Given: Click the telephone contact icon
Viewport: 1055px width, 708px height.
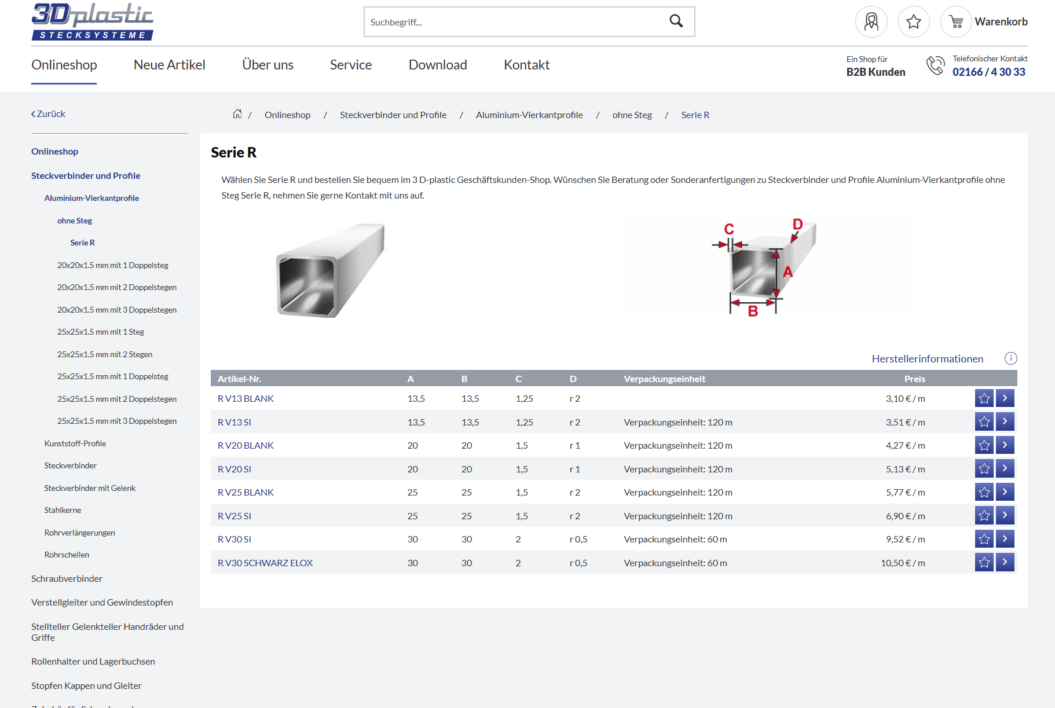Looking at the screenshot, I should click(935, 65).
